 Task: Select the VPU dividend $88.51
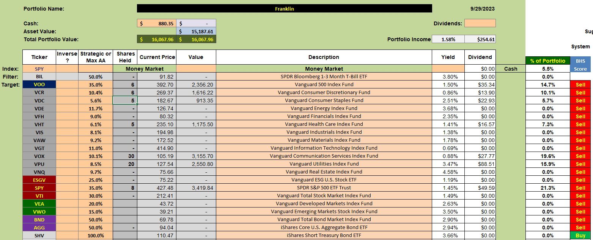(480, 164)
